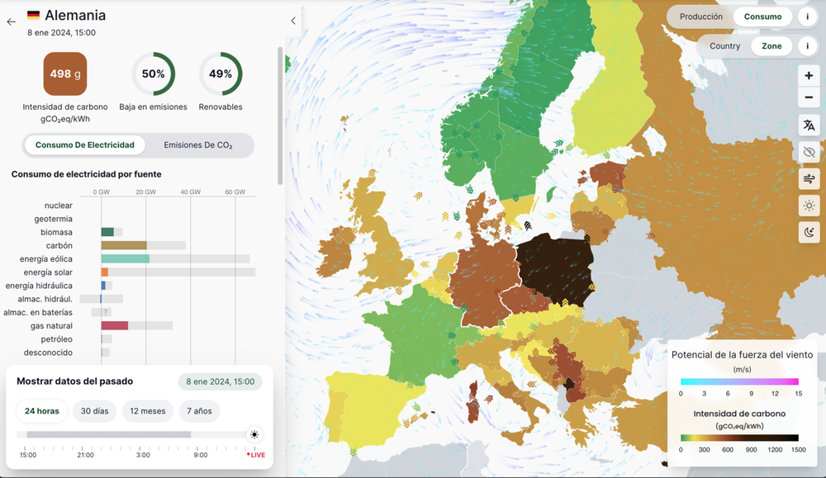Zoom out on the map

point(809,97)
